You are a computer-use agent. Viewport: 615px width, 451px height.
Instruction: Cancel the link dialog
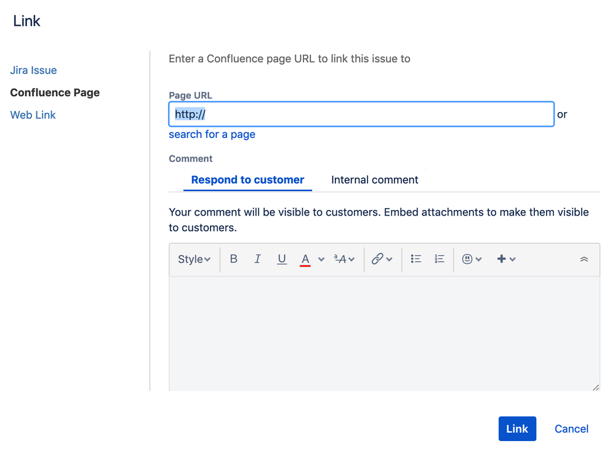click(x=571, y=429)
